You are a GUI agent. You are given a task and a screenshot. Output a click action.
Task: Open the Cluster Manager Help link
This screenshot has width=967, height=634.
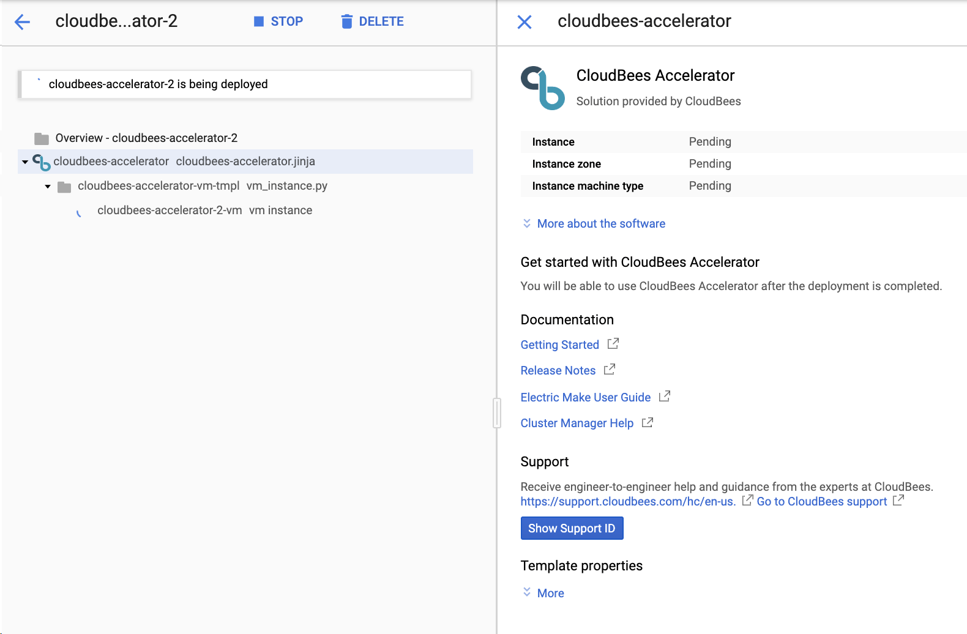coord(577,423)
